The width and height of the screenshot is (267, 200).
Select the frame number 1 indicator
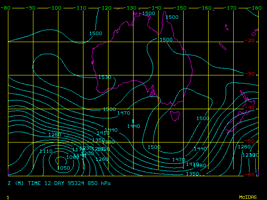point(8,197)
